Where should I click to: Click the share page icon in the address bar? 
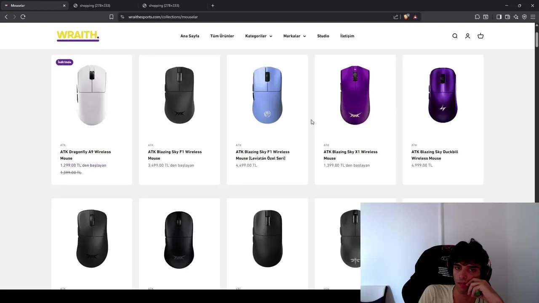pyautogui.click(x=396, y=17)
